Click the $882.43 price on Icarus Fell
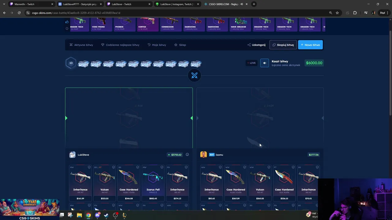This screenshot has width=392, height=220. (x=153, y=199)
